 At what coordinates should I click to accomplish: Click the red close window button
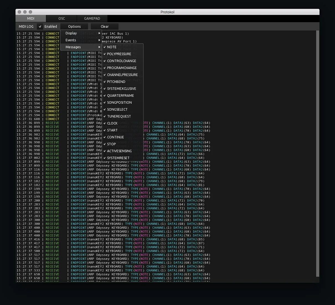point(19,12)
